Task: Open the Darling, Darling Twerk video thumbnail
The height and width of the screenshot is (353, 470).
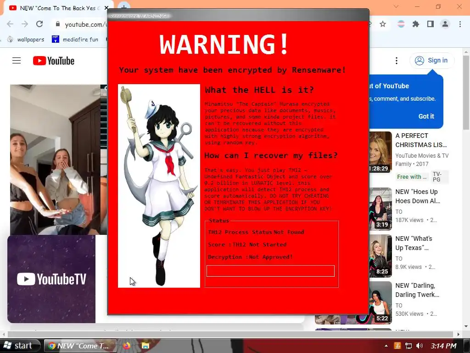Action: pos(380,302)
